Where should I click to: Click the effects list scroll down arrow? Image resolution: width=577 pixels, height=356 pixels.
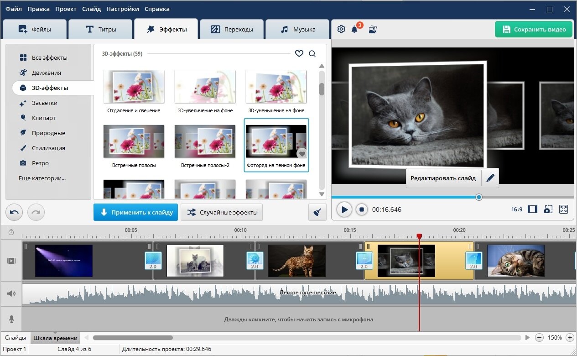point(322,194)
